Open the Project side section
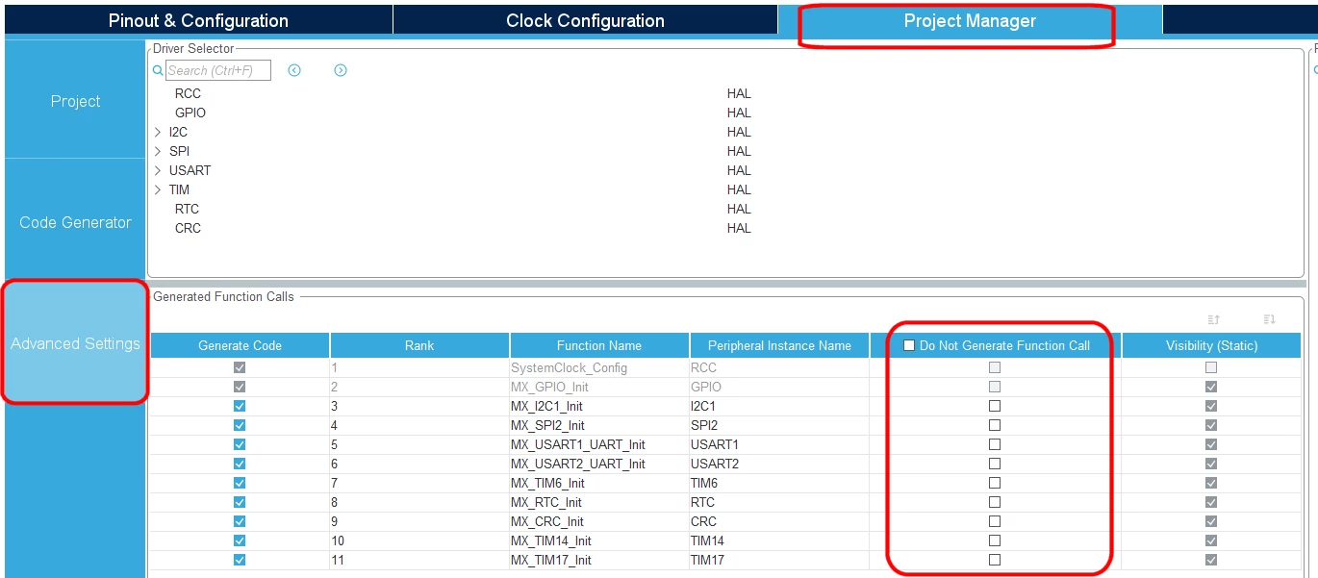The image size is (1318, 578). (75, 100)
